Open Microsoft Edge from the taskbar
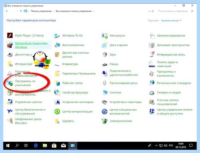 [35, 146]
